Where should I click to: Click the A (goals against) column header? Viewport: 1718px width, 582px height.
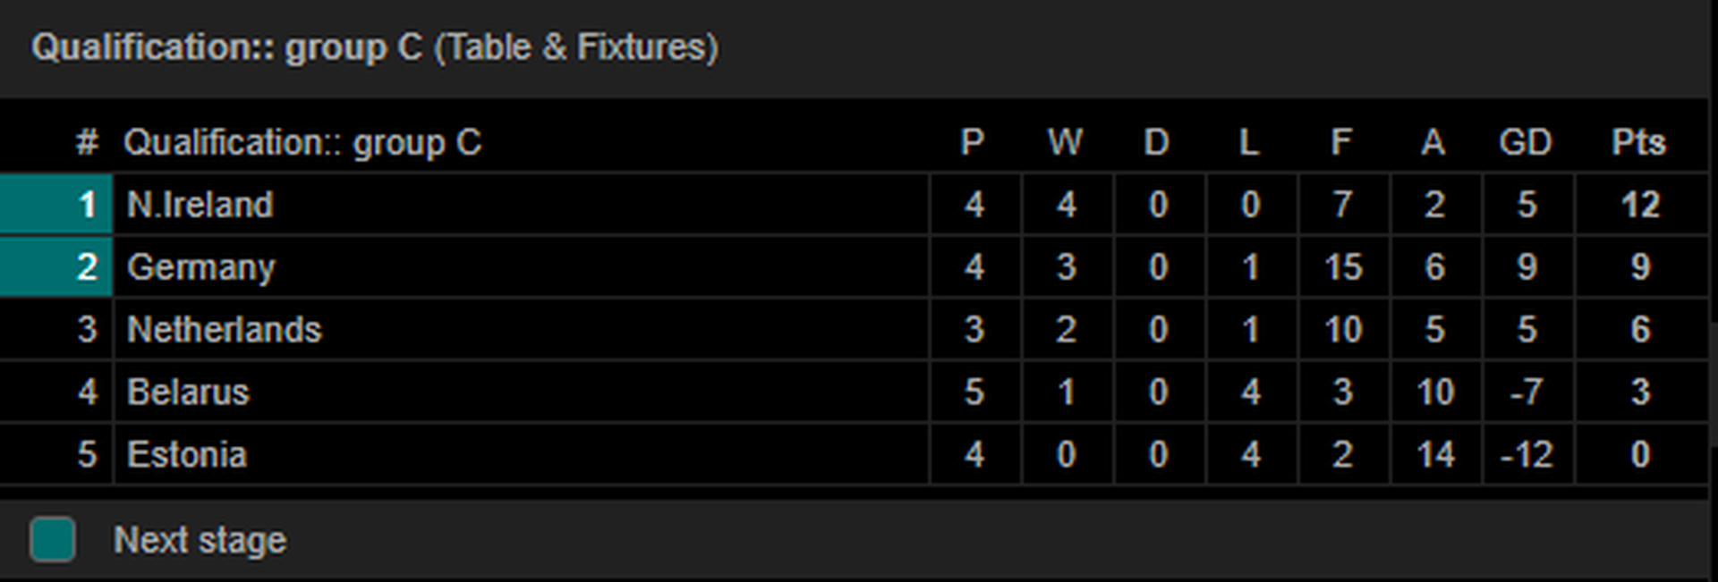tap(1433, 142)
